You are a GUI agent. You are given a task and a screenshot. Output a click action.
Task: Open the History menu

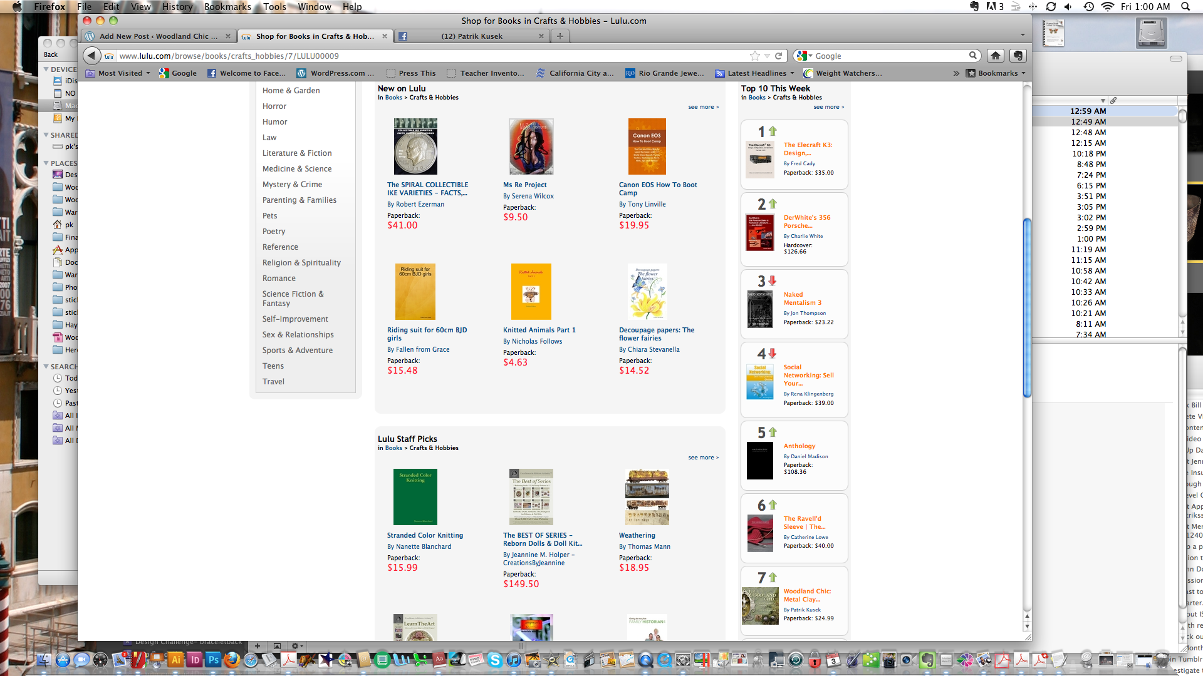177,6
